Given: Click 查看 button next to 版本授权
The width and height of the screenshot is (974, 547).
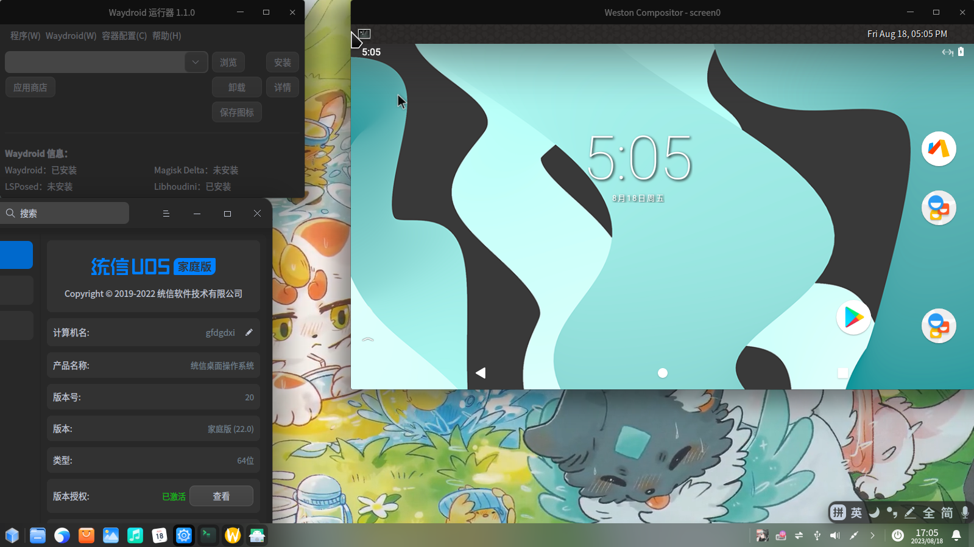Looking at the screenshot, I should click(x=221, y=496).
